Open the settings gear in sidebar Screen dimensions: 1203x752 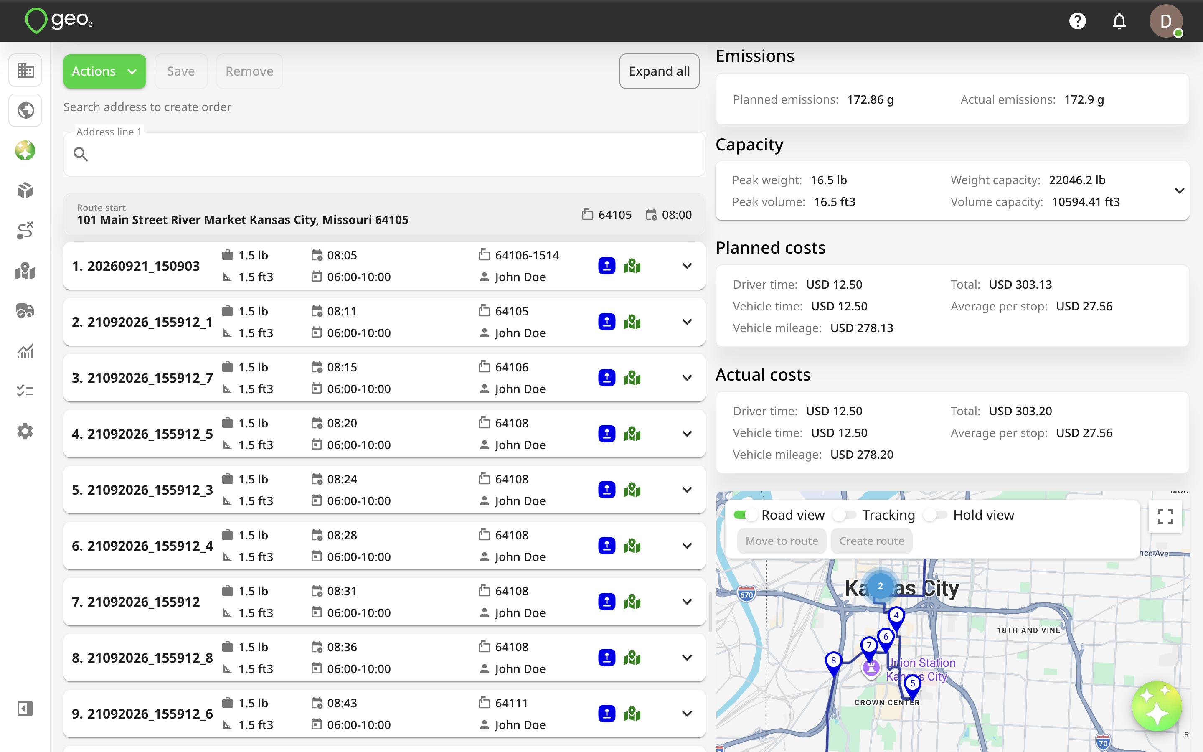25,431
